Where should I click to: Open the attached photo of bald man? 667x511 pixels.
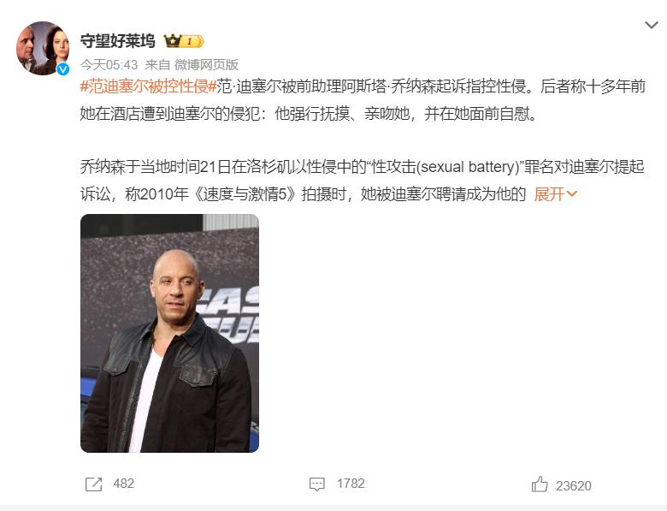click(169, 333)
